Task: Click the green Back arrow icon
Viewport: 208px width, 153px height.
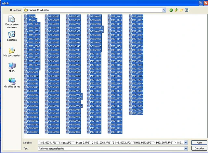Action: click(171, 10)
